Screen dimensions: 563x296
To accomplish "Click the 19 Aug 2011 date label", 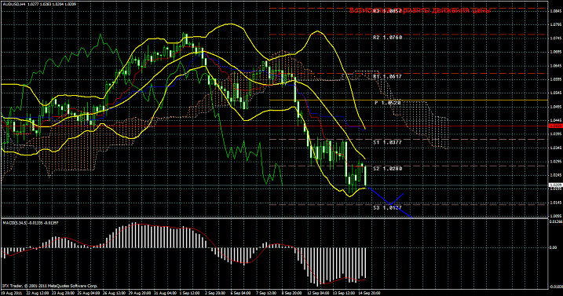I will tap(12, 293).
